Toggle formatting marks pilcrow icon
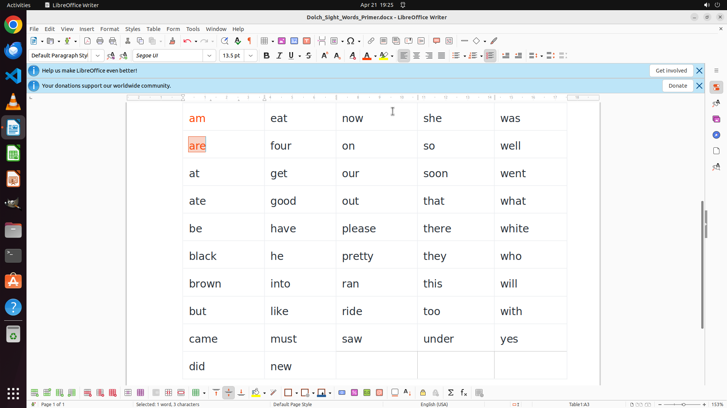This screenshot has height=408, width=727. point(250,41)
